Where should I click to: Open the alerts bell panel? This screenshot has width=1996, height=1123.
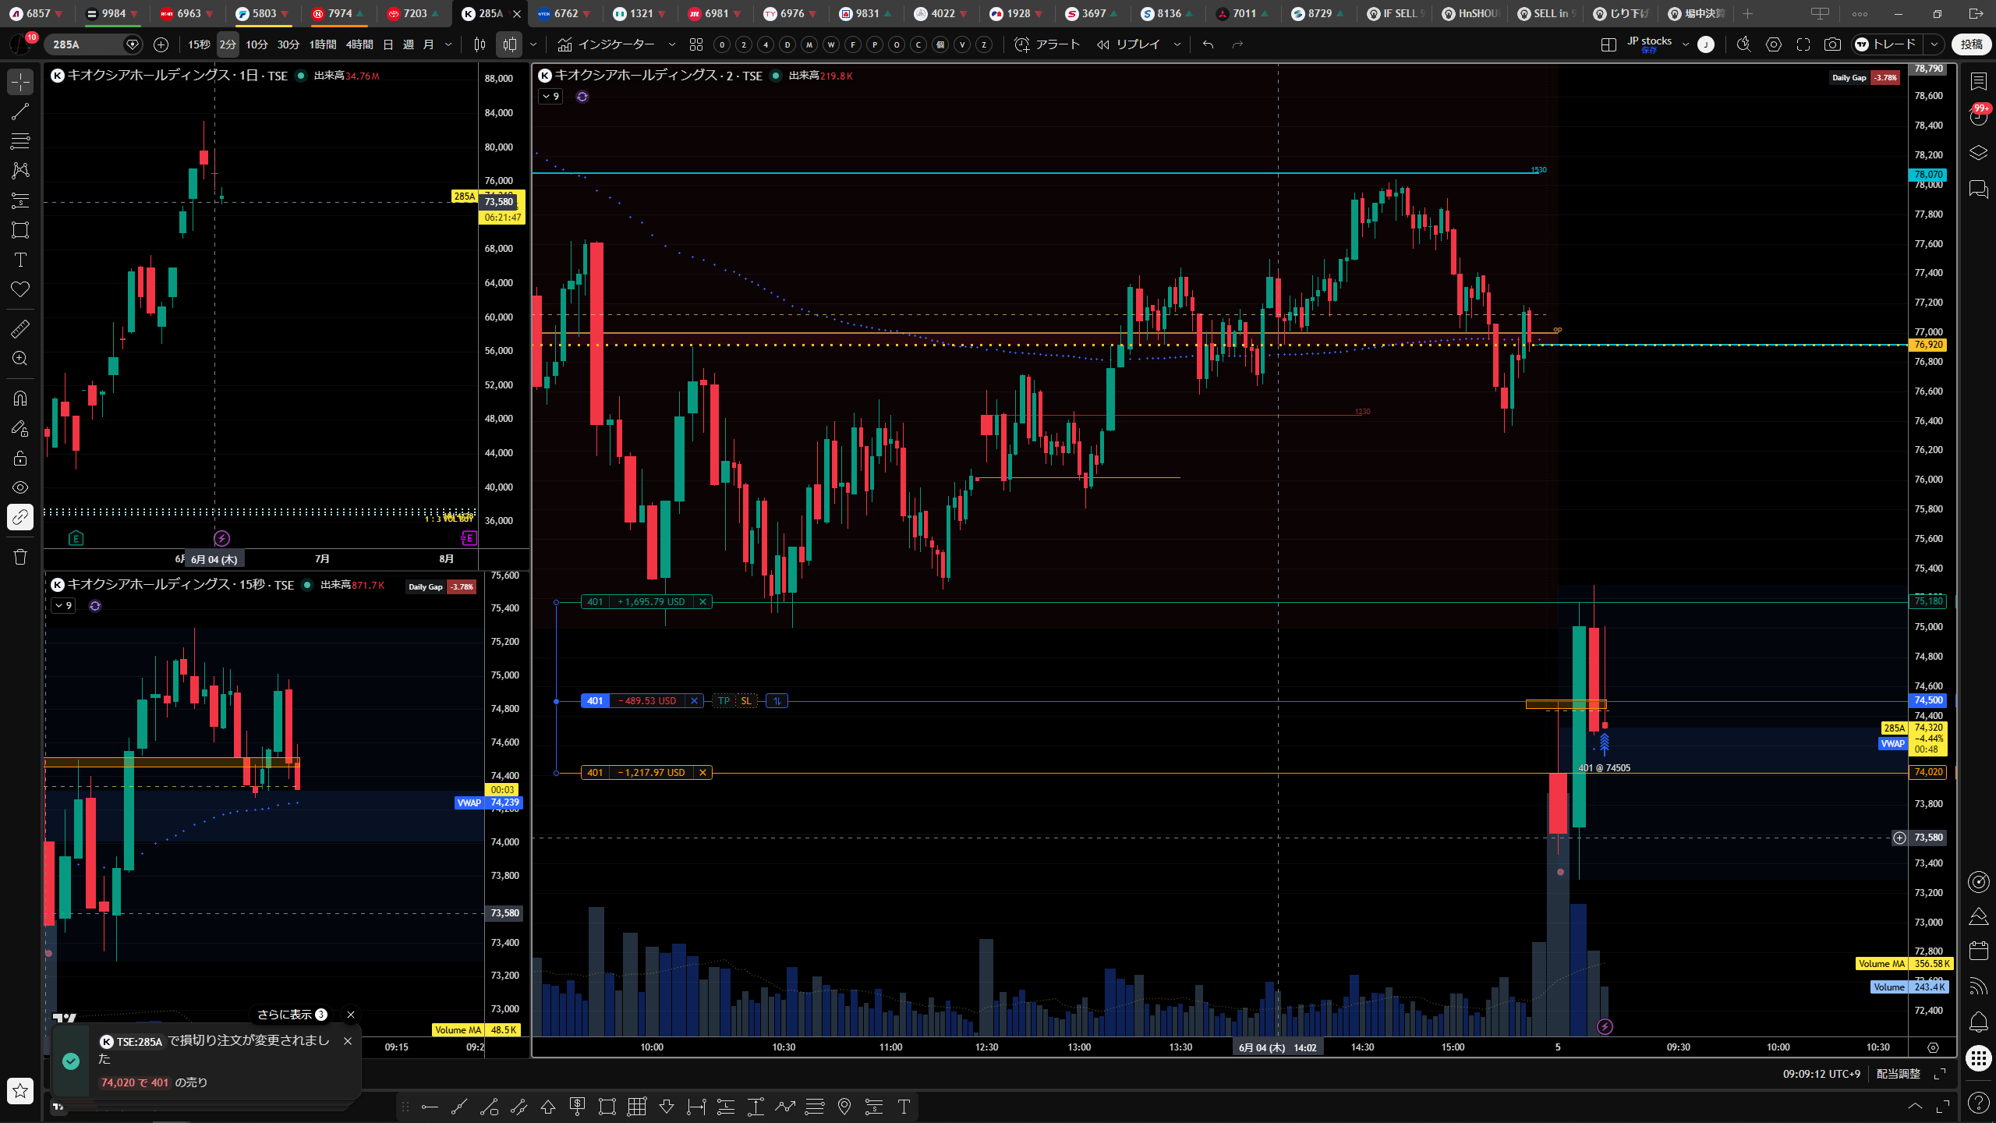pos(1979,1022)
